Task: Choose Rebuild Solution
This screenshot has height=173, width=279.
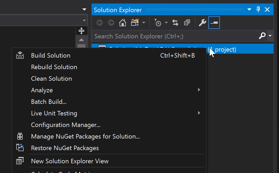Action: click(109, 67)
